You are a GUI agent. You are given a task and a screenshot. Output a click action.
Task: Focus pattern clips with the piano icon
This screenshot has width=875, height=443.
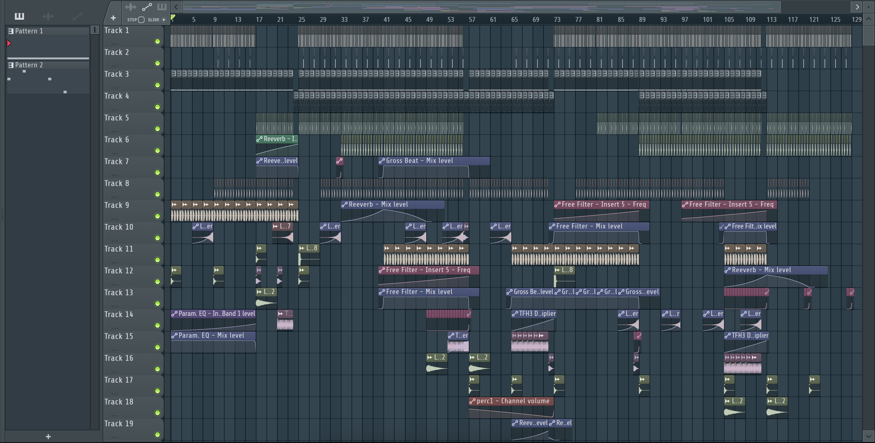pos(162,6)
